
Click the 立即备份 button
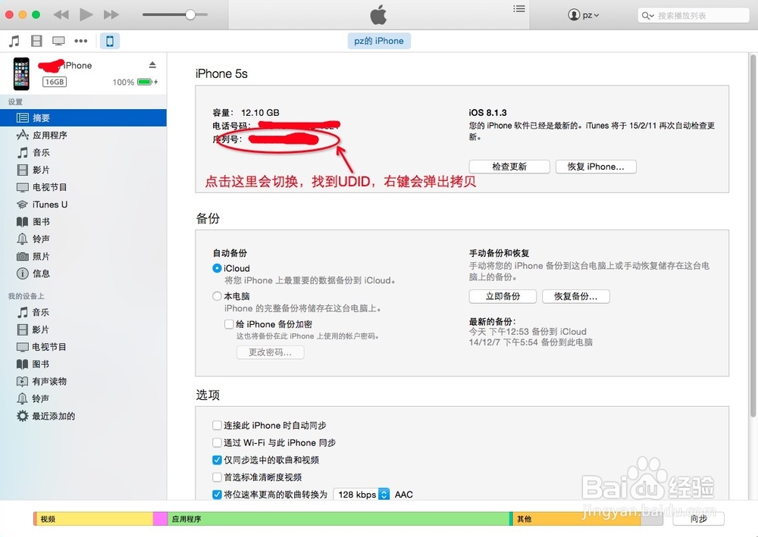(x=503, y=296)
